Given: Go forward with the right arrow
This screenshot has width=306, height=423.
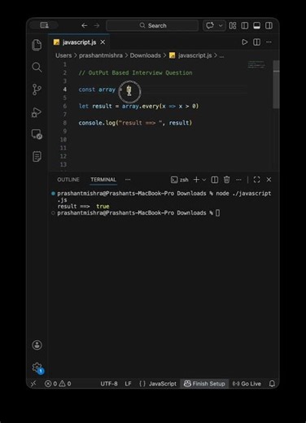Looking at the screenshot, I should click(x=97, y=26).
